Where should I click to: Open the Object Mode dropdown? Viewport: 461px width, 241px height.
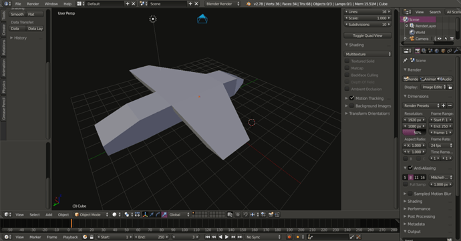(92, 214)
